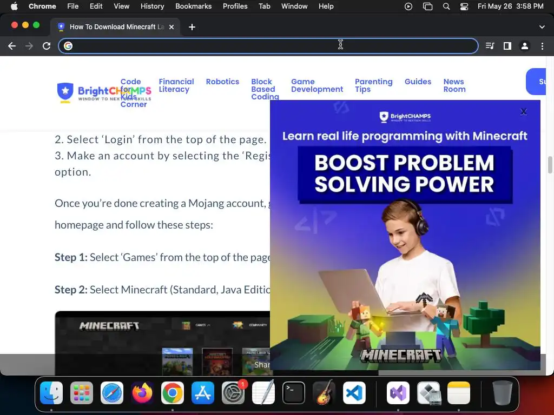The image size is (554, 415).
Task: Open the Profiles menu
Action: (x=235, y=6)
